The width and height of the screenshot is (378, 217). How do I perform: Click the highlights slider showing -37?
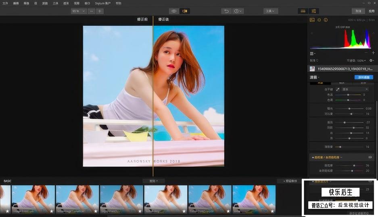point(349,122)
